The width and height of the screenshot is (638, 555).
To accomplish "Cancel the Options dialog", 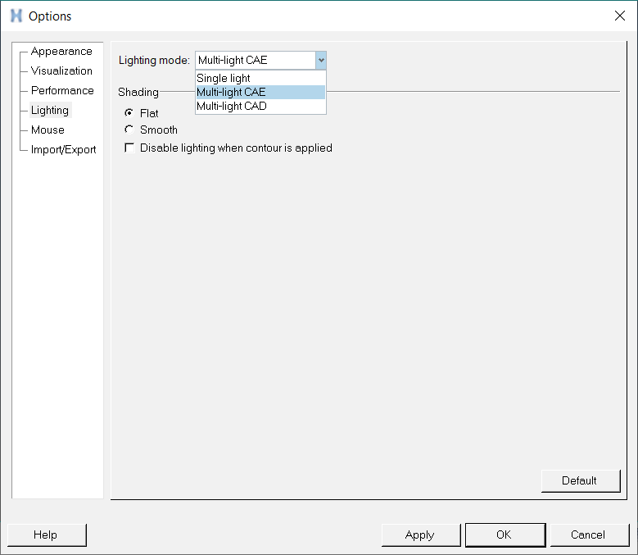I will coord(590,535).
